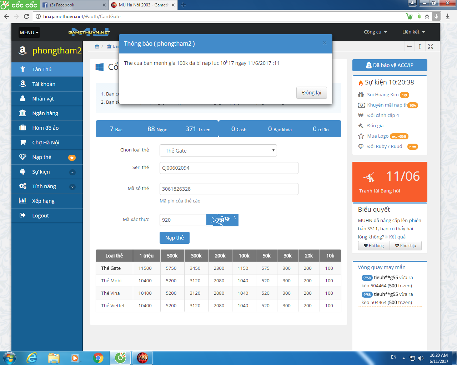Expand the Công cụ dropdown menu
The height and width of the screenshot is (365, 457).
tap(375, 32)
